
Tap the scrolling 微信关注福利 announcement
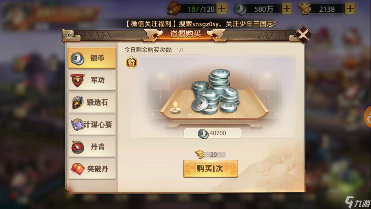pyautogui.click(x=200, y=24)
